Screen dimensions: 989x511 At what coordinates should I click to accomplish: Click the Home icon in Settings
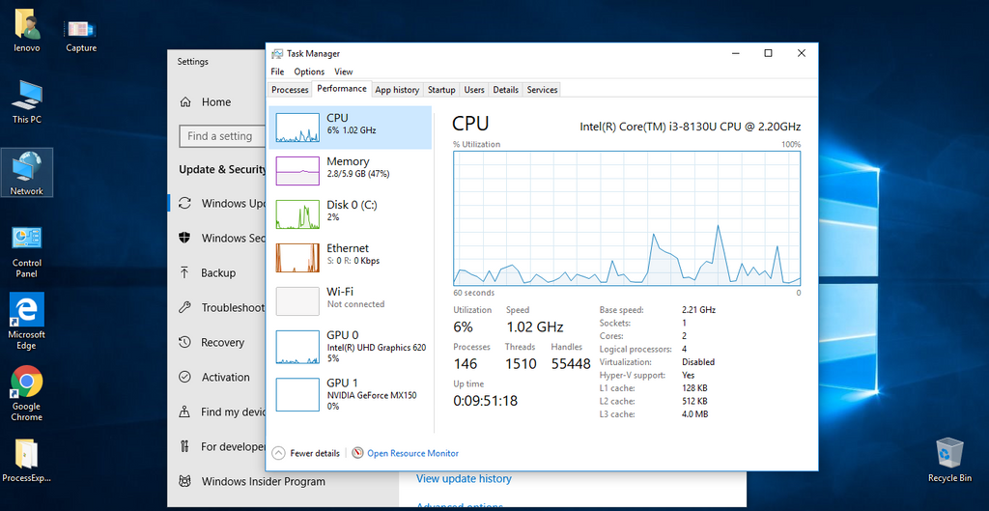(x=185, y=102)
